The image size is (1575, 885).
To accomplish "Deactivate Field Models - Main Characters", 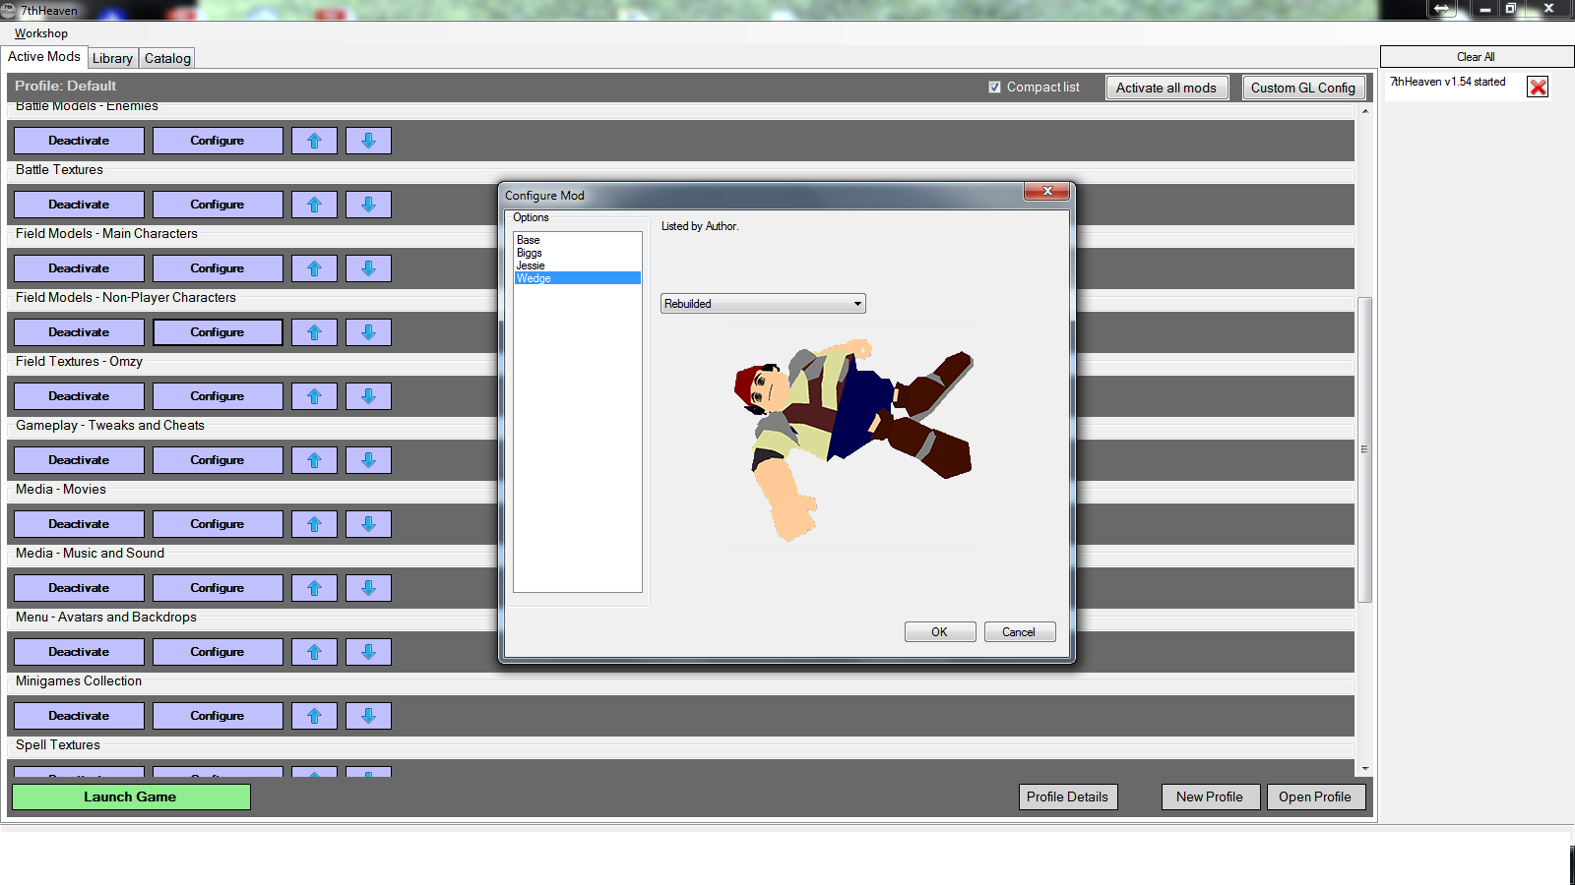I will (79, 268).
